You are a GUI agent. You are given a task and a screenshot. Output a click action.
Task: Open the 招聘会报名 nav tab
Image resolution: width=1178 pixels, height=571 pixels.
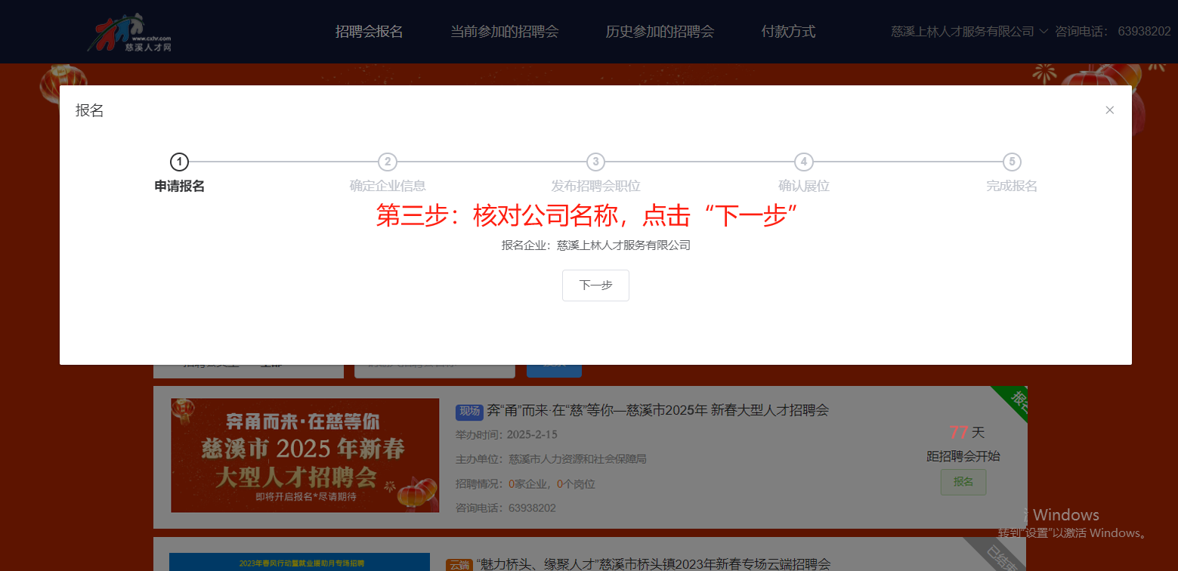(369, 32)
